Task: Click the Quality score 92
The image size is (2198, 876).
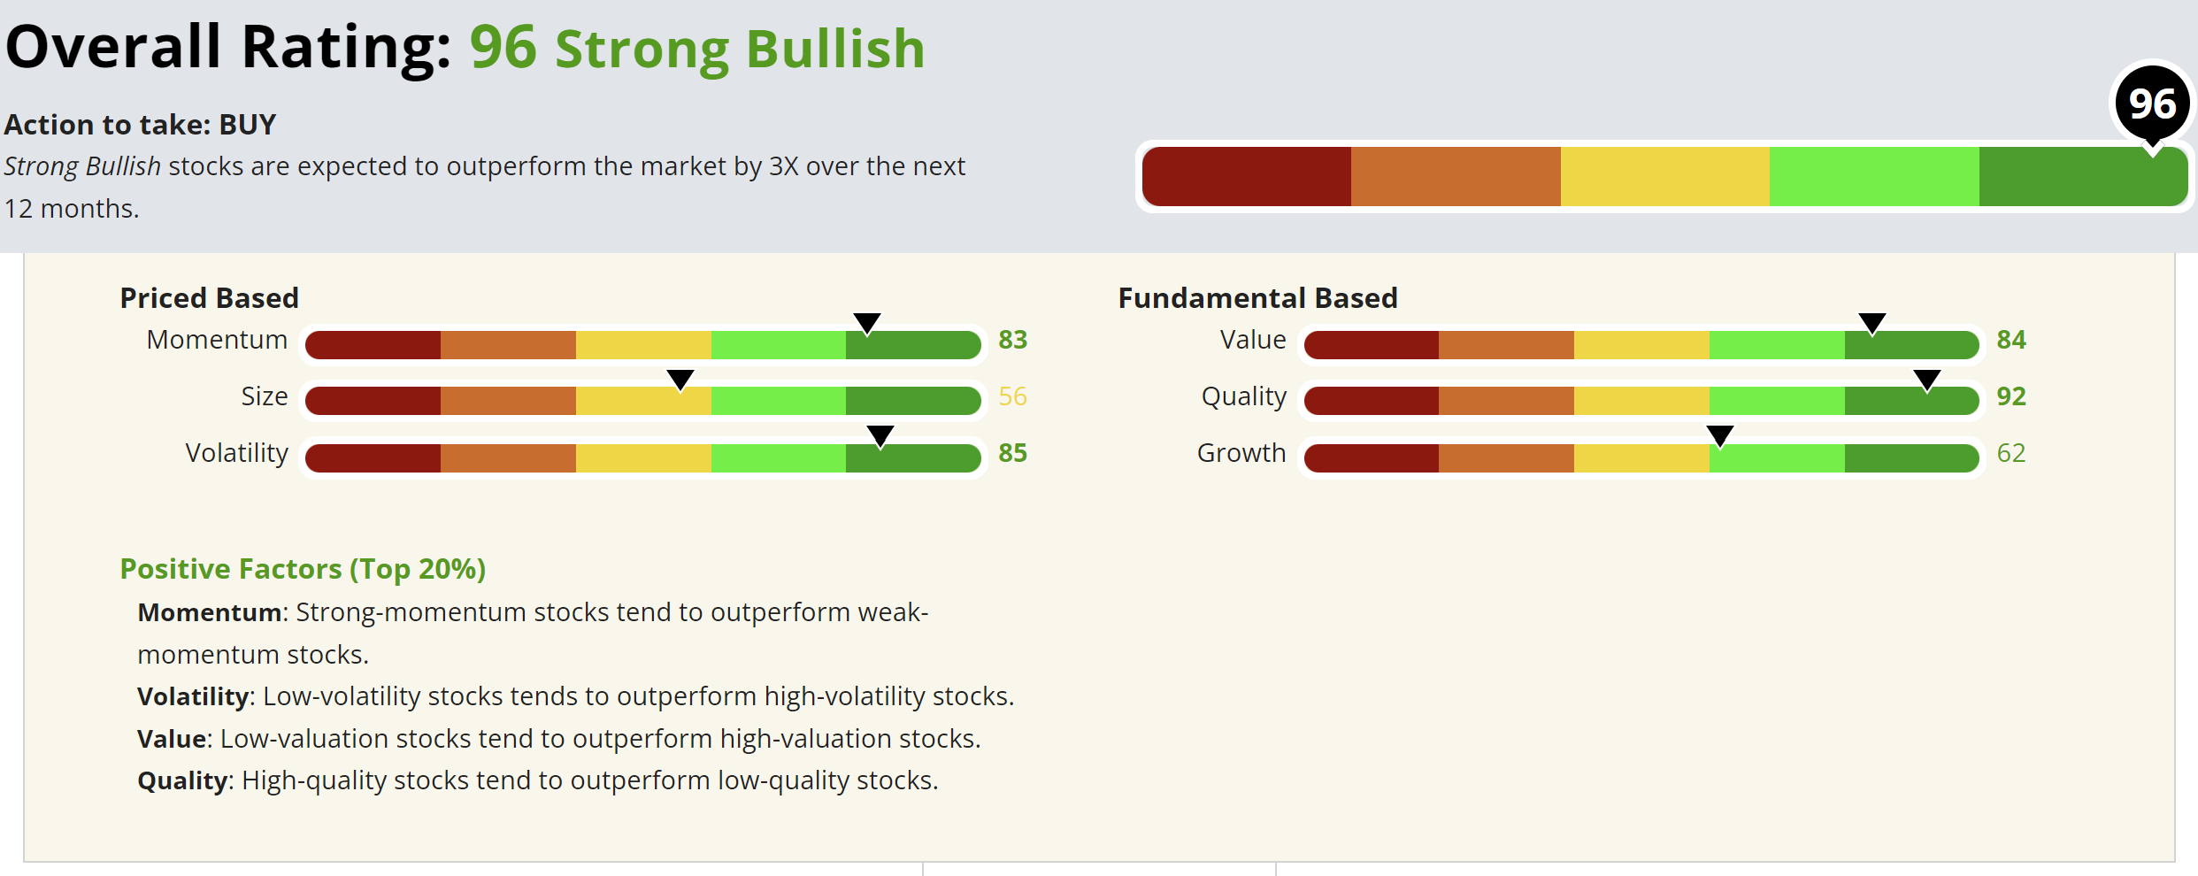Action: pyautogui.click(x=2010, y=396)
